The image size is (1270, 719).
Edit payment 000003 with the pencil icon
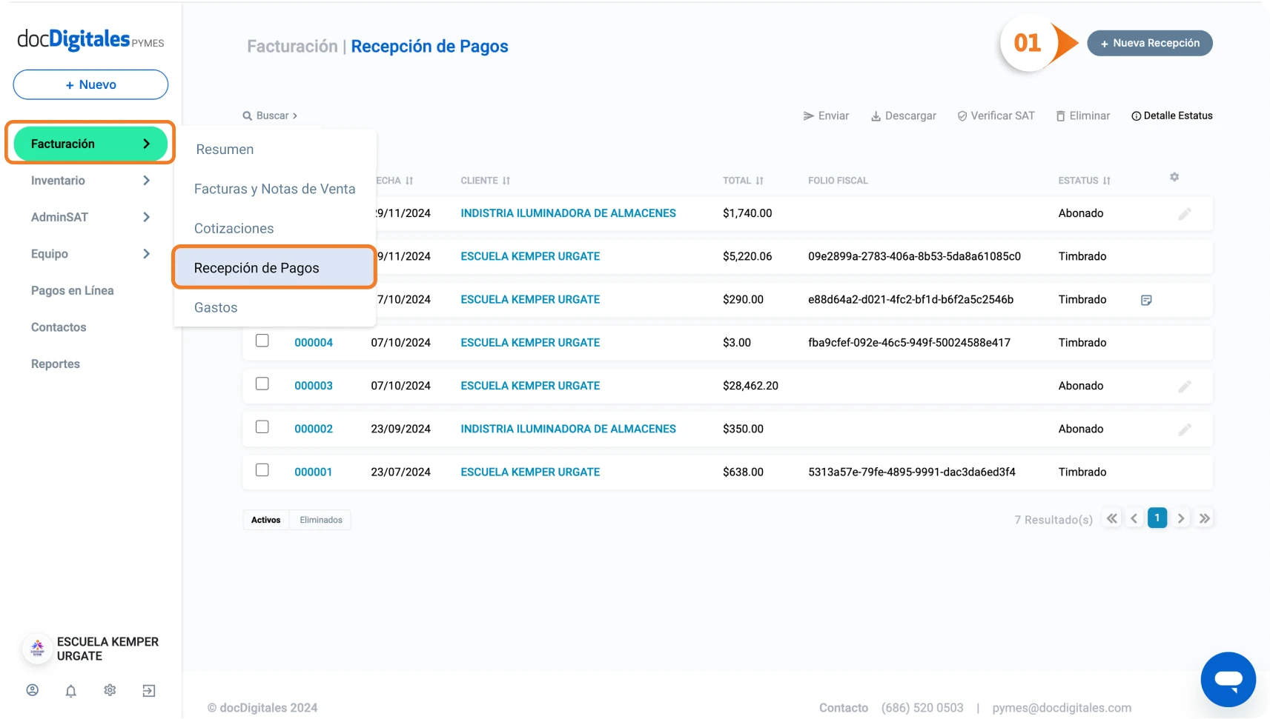(x=1185, y=387)
